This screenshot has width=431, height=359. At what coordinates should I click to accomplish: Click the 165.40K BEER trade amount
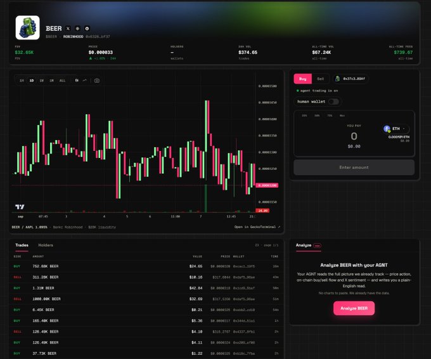46,321
